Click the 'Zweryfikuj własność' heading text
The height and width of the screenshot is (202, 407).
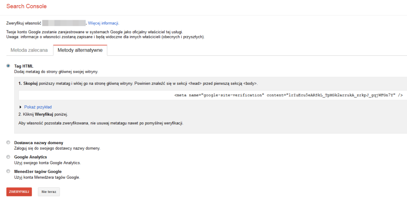coord(24,23)
